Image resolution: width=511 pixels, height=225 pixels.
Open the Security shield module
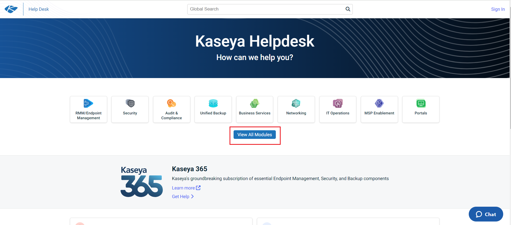130,103
